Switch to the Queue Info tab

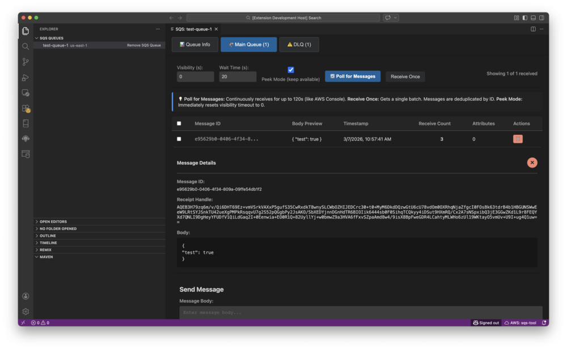(x=195, y=44)
